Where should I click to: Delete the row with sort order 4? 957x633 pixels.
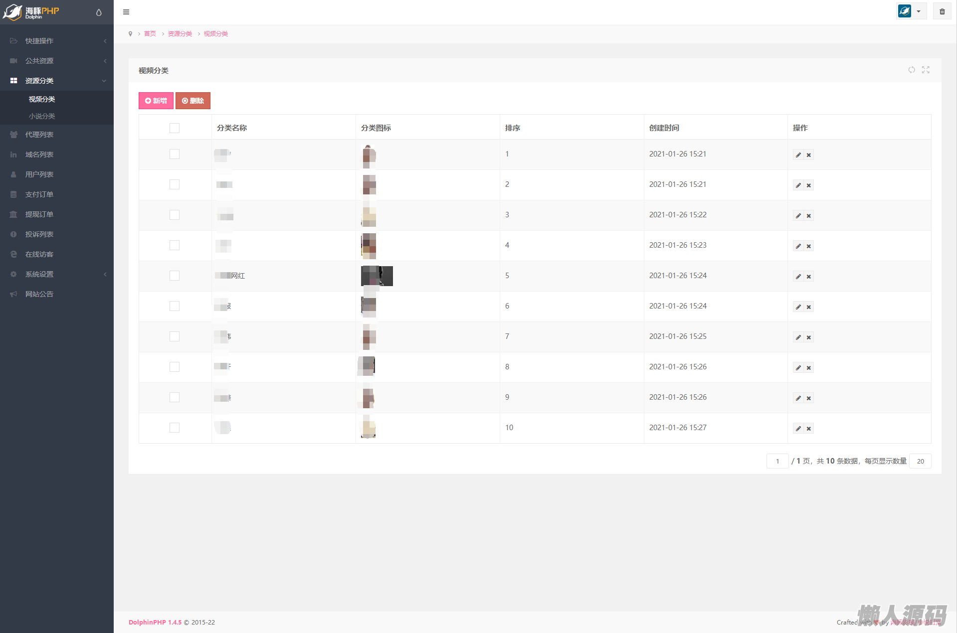click(809, 246)
